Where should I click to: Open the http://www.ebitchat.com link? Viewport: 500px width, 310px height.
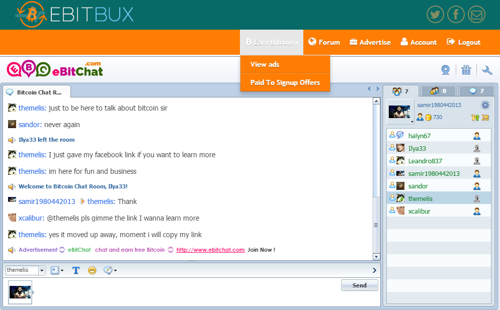pos(210,250)
